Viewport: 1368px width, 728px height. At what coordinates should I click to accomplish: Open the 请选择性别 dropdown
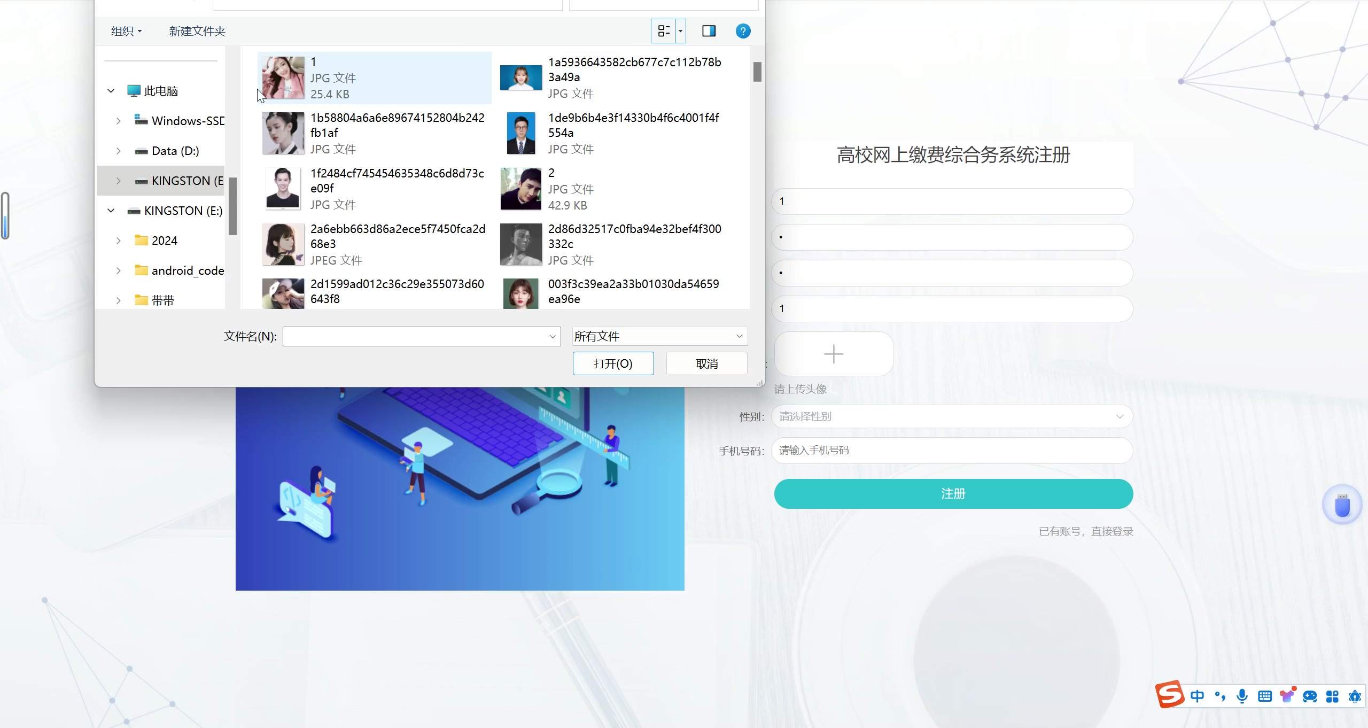[952, 416]
